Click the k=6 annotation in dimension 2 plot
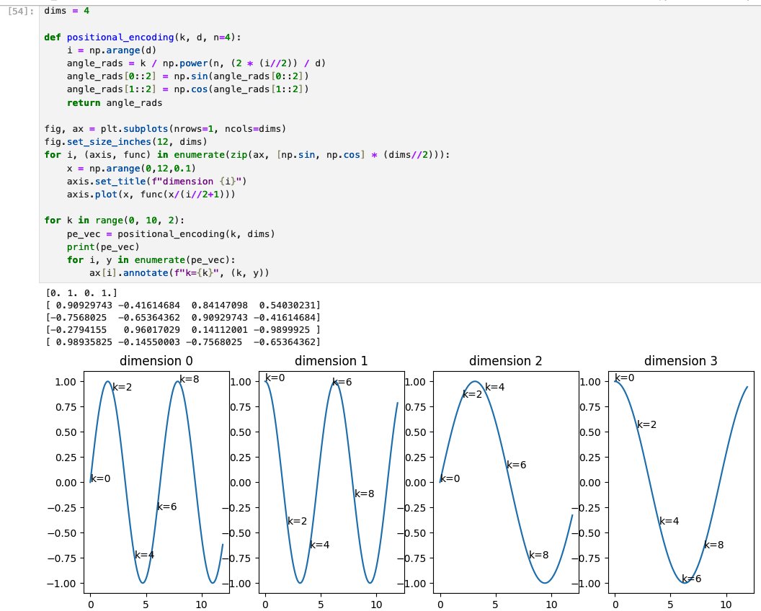 coord(517,465)
